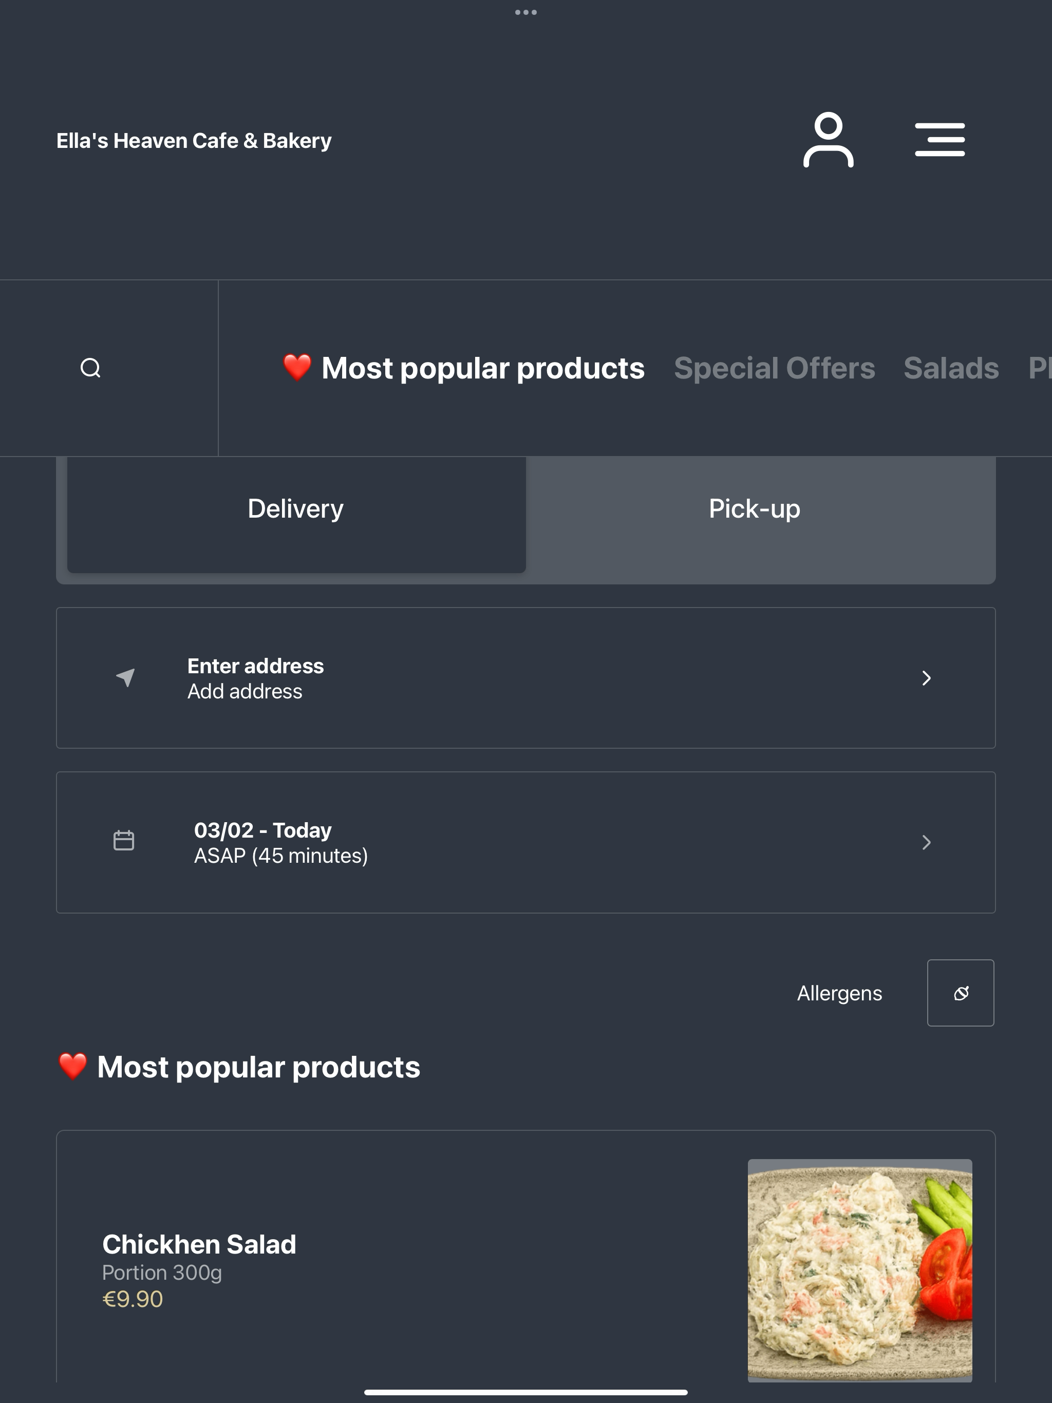The image size is (1052, 1403).
Task: Click Ella's Heaven Cafe & Bakery title
Action: pyautogui.click(x=194, y=141)
